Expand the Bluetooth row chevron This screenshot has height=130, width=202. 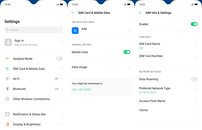click(62, 89)
